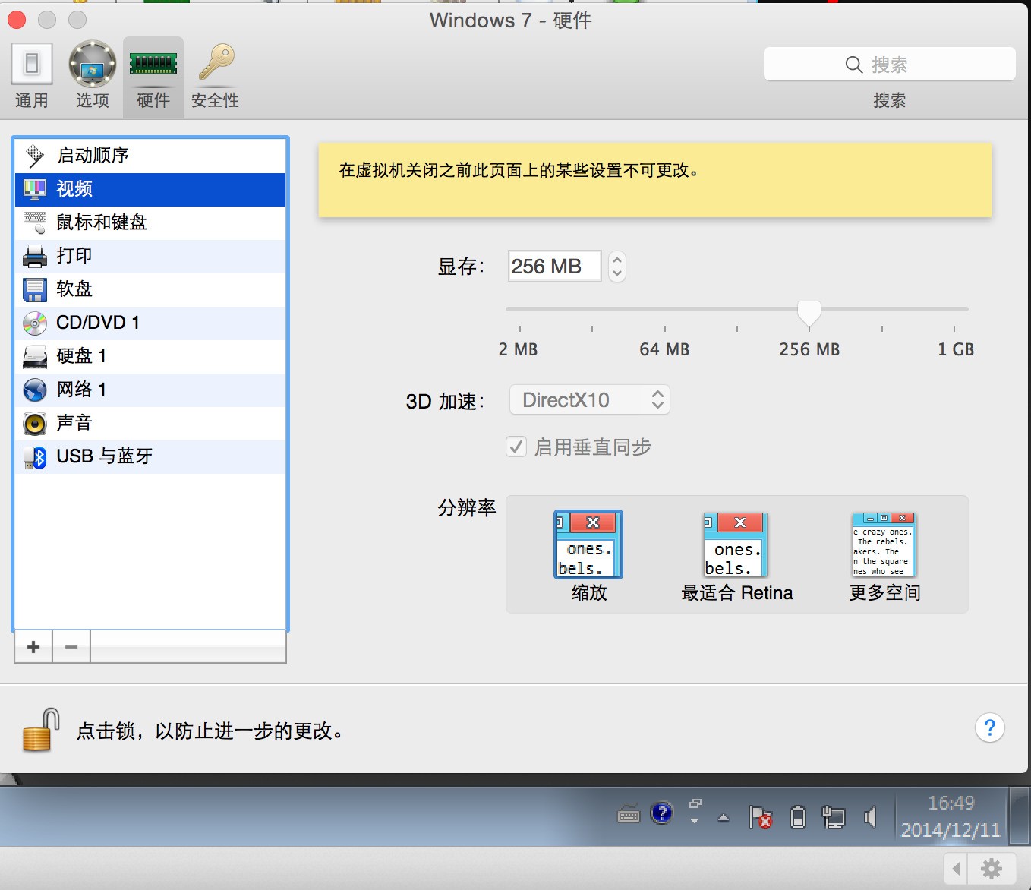
Task: Open Action Center flag tray icon
Action: point(760,817)
